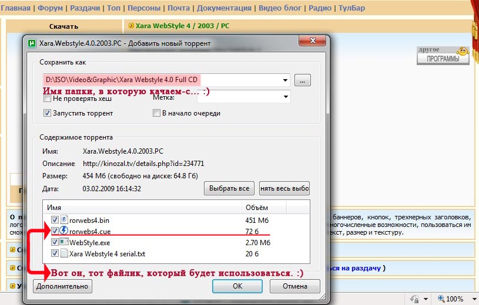The width and height of the screenshot is (479, 305).
Task: Open the save path dropdown arrow
Action: pyautogui.click(x=285, y=80)
